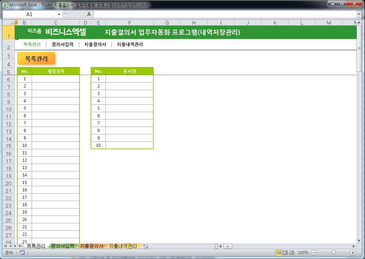This screenshot has height=259, width=365.
Task: Open the Name Box dropdown arrow
Action: click(x=59, y=14)
